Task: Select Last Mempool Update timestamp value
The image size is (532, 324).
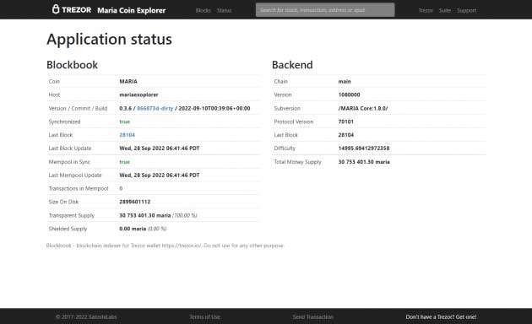Action: pos(160,175)
